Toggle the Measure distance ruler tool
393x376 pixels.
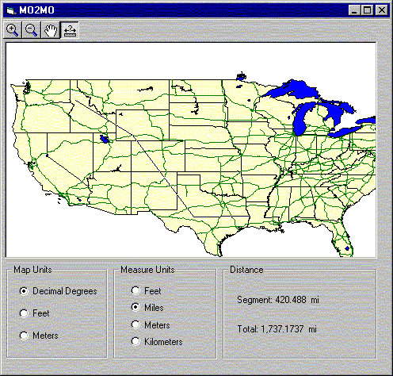tap(70, 30)
